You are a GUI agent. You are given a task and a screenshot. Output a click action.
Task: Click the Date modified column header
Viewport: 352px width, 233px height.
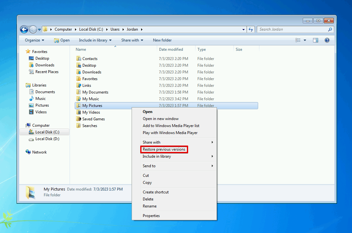pyautogui.click(x=171, y=49)
